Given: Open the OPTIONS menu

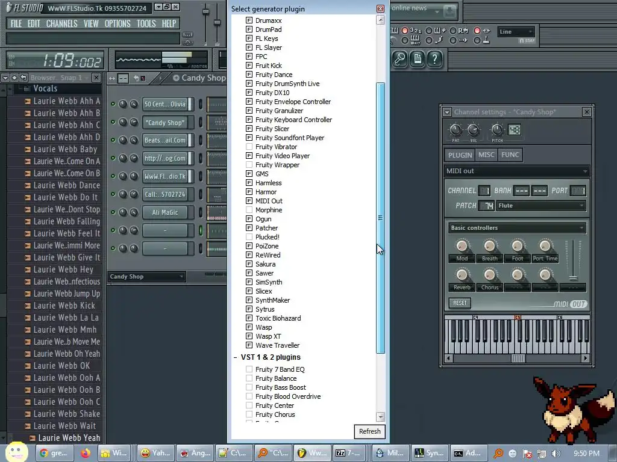Looking at the screenshot, I should pyautogui.click(x=117, y=23).
